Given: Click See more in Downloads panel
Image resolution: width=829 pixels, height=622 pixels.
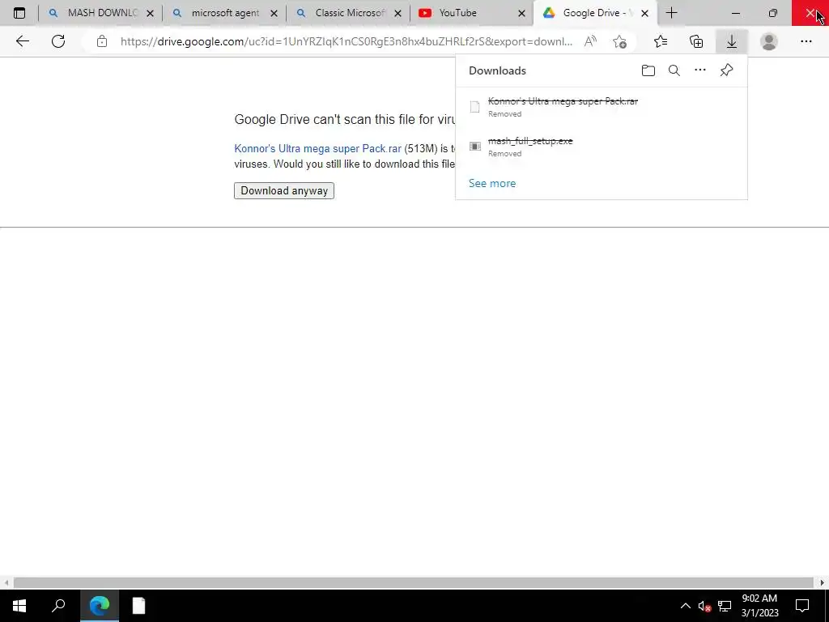Looking at the screenshot, I should pyautogui.click(x=492, y=183).
